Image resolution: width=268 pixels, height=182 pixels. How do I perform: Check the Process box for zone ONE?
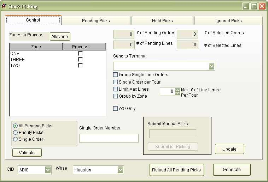point(80,54)
